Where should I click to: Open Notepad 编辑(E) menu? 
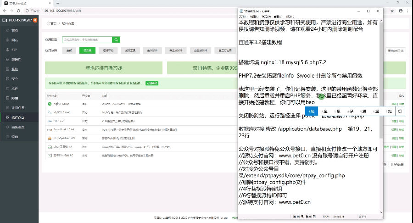point(255,17)
